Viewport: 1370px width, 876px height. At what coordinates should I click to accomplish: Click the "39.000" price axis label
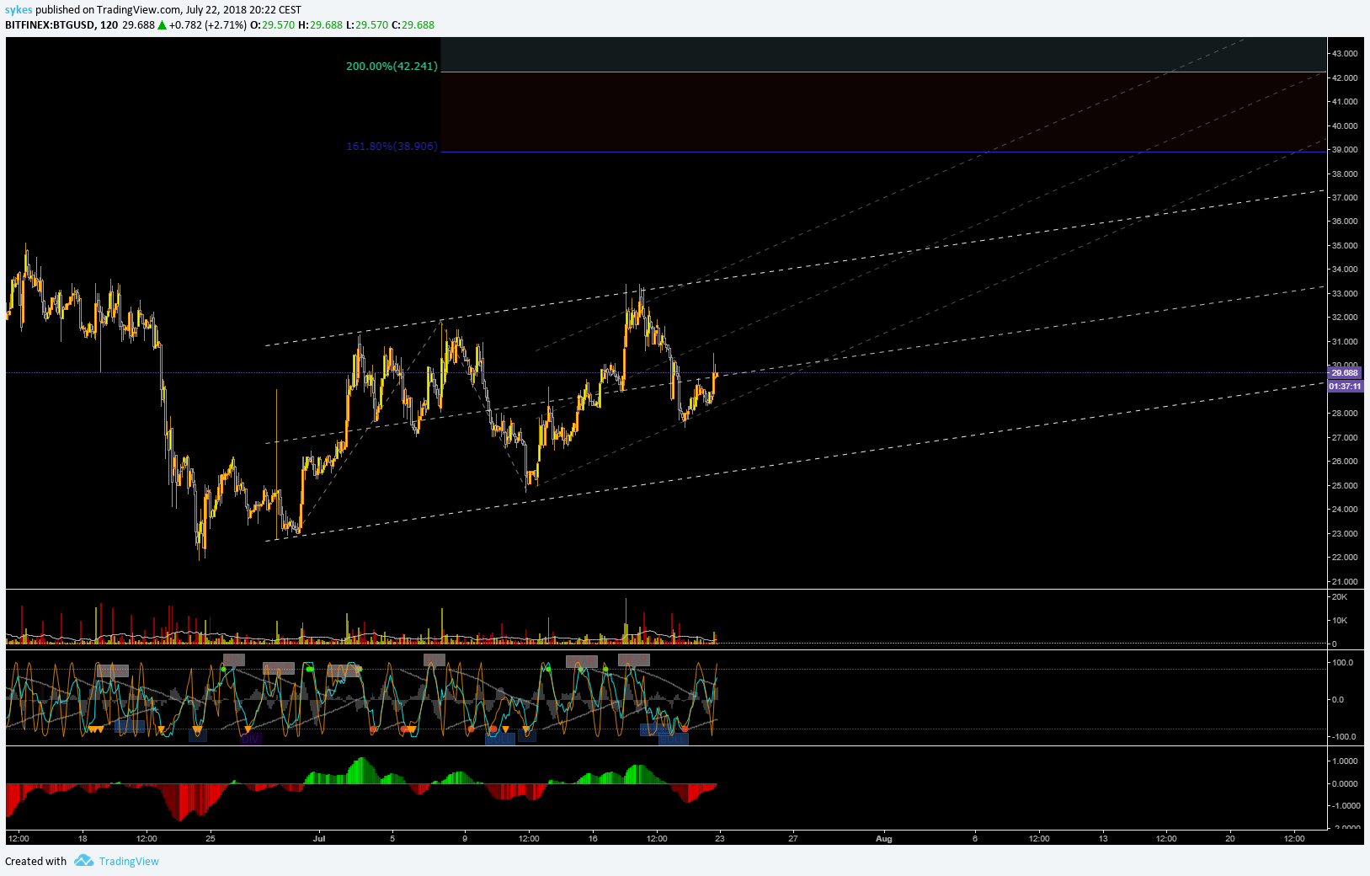click(1345, 149)
